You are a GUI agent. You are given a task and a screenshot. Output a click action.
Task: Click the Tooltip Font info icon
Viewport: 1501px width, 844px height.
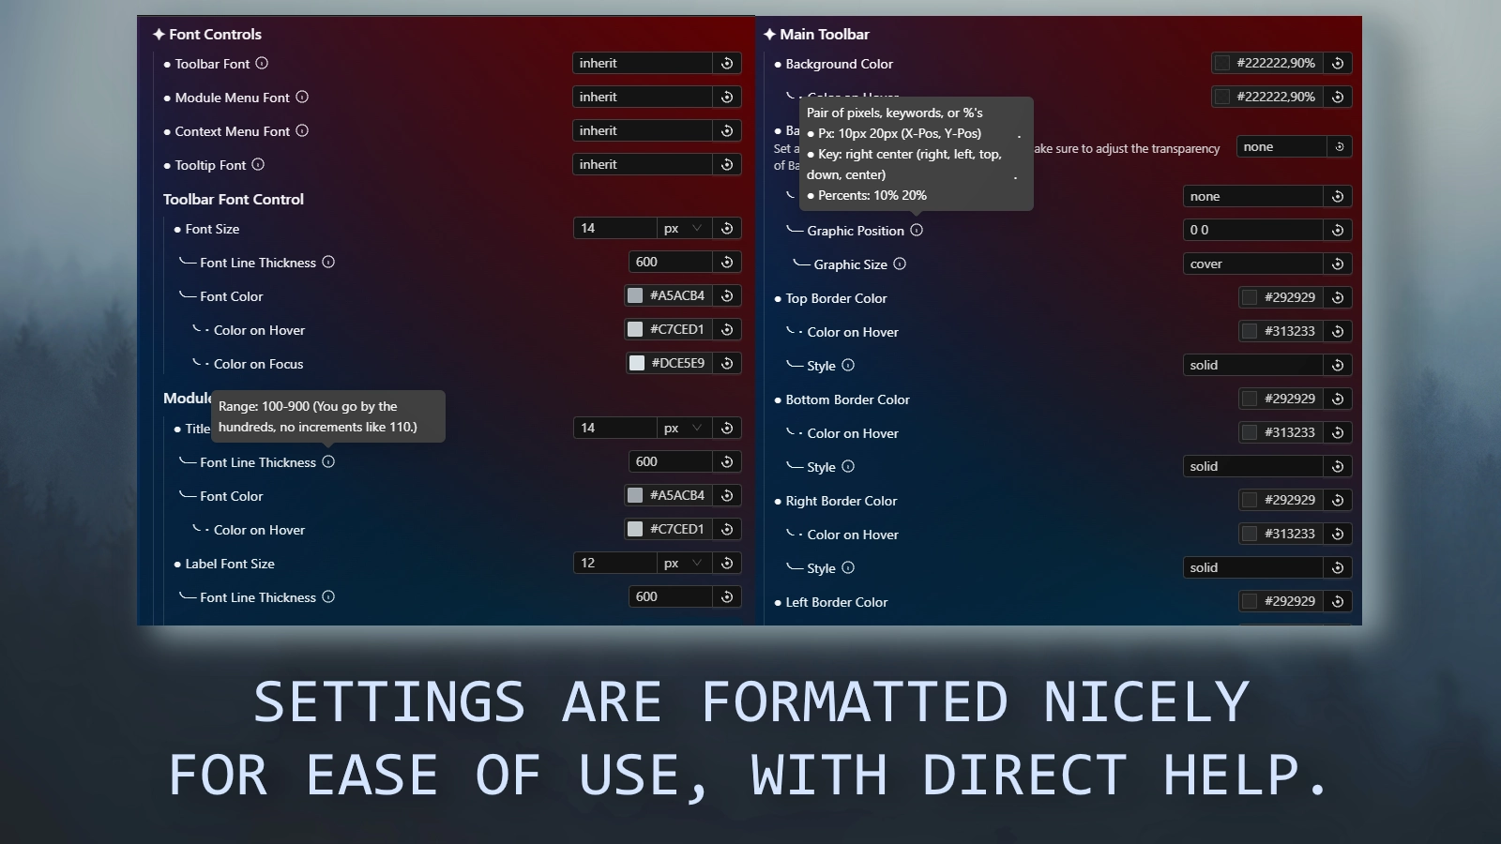[x=258, y=165]
